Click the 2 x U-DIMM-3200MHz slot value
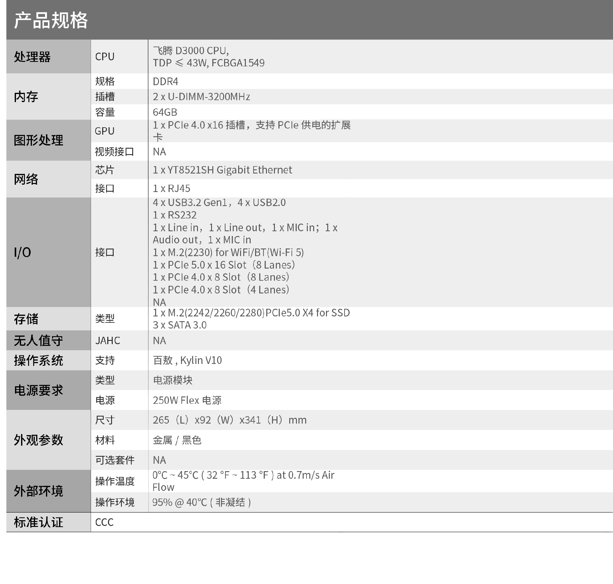 click(201, 97)
